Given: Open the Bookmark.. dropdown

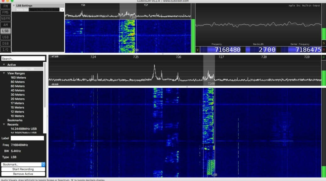Looking at the screenshot, I should [x=23, y=164].
